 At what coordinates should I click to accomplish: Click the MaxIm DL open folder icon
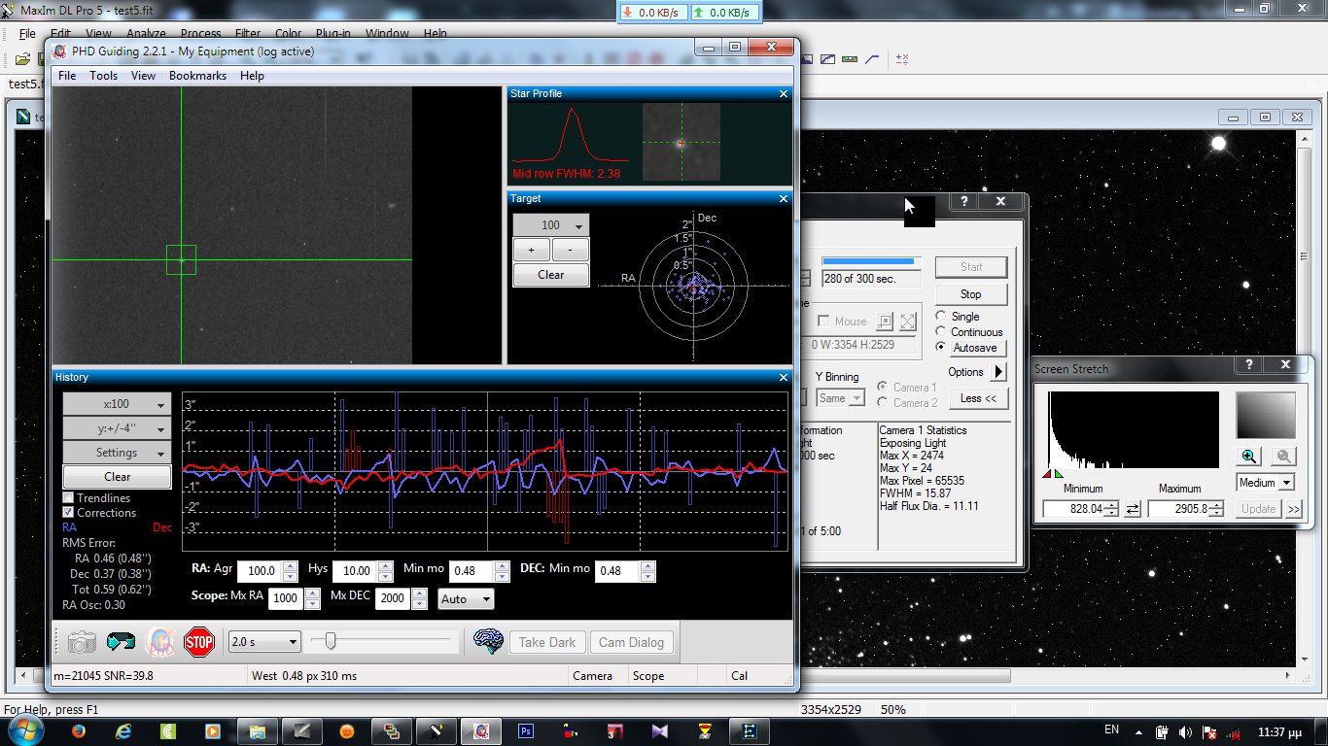point(21,59)
